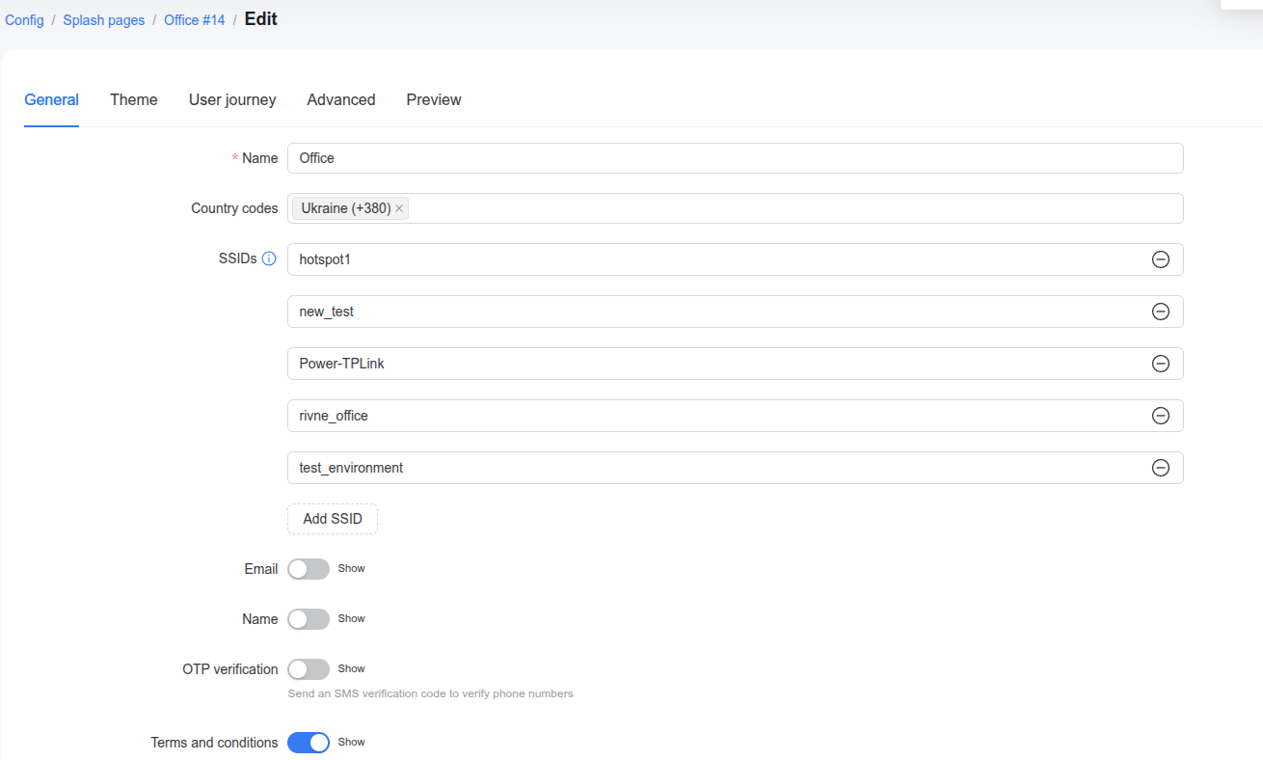Click the Country codes label

pyautogui.click(x=234, y=208)
